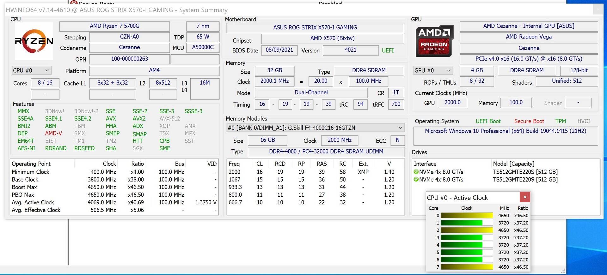Click the TPM status label
607x275 pixels.
click(x=561, y=122)
